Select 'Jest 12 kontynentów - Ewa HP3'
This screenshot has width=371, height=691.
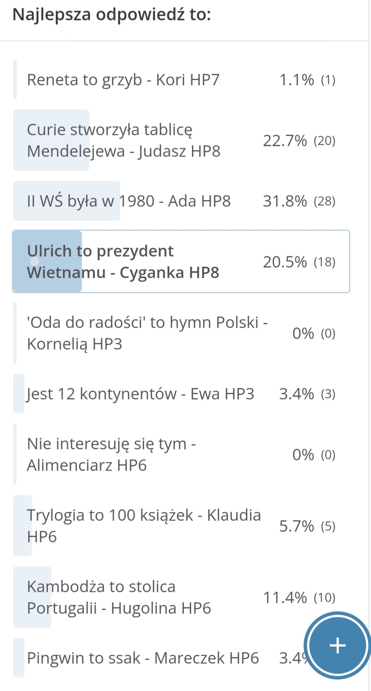(x=140, y=394)
